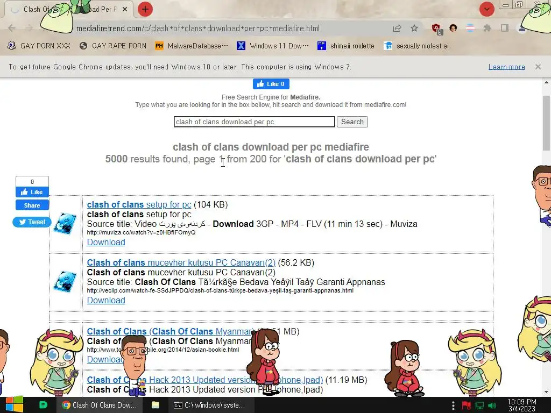
Task: Click the page vertical scrollbar thumb
Action: (x=546, y=123)
